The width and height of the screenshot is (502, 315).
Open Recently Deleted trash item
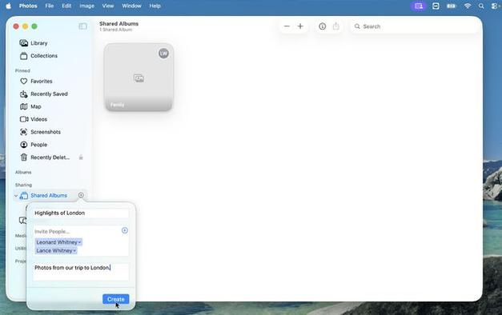(x=45, y=157)
